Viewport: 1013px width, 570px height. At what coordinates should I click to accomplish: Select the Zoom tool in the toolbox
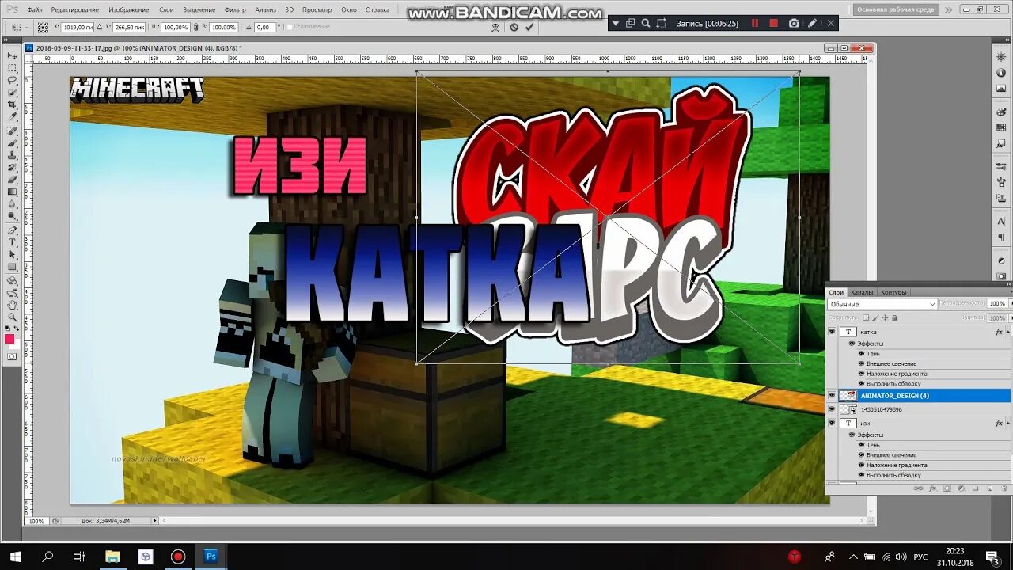[x=12, y=317]
